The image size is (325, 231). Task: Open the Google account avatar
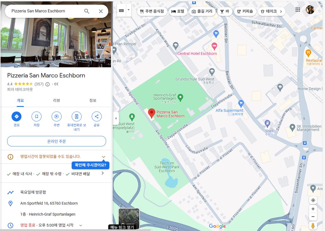[310, 10]
